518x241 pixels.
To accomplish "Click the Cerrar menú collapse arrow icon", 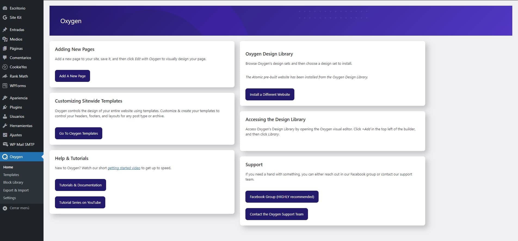I will click(5, 208).
